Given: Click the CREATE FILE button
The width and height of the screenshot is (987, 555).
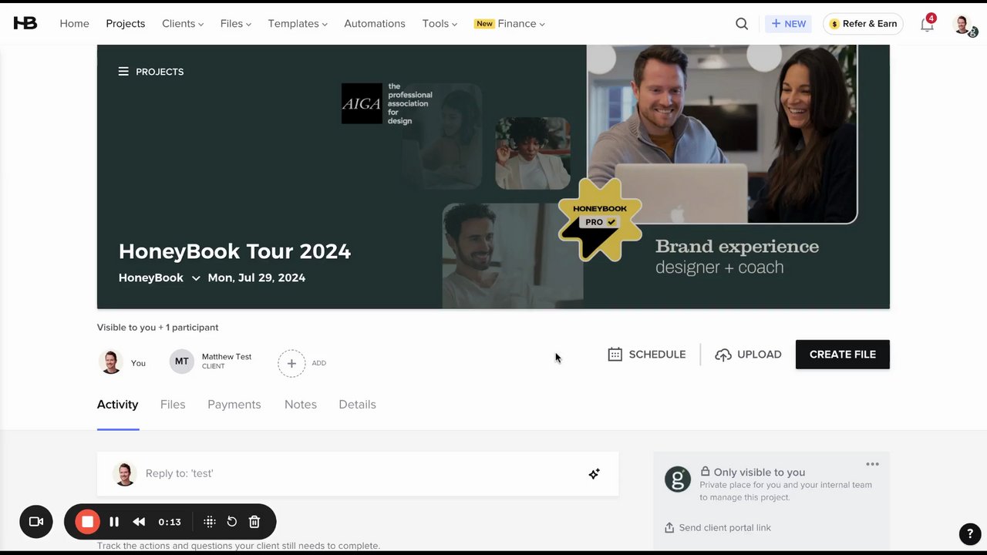Looking at the screenshot, I should click(843, 355).
